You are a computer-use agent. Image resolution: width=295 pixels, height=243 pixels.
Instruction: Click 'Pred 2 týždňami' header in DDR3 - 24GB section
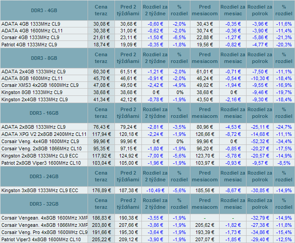click(x=128, y=176)
